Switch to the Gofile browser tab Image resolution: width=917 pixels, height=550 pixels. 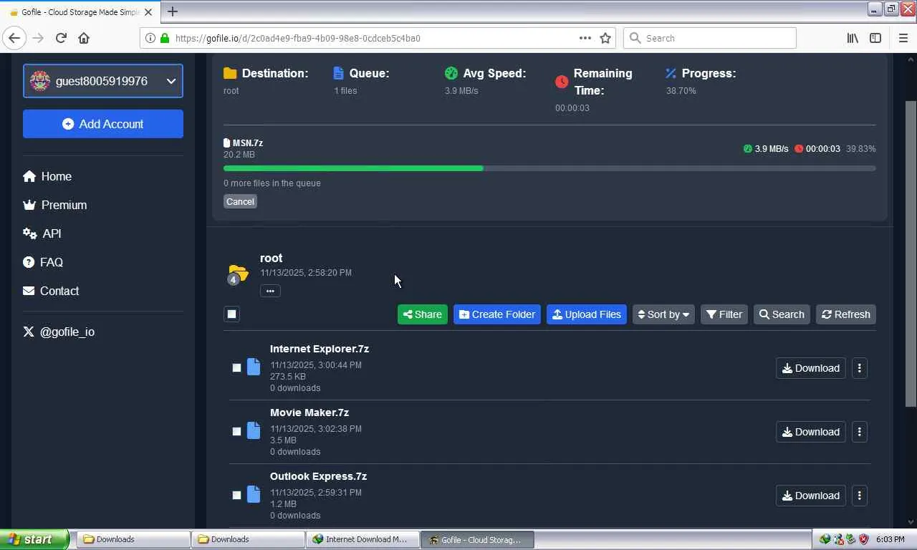click(79, 12)
